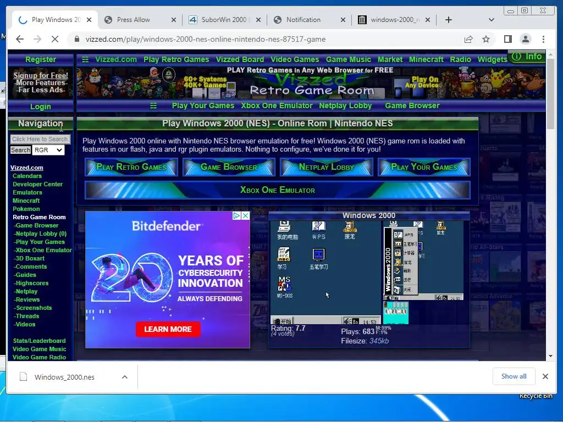The width and height of the screenshot is (563, 422).
Task: Close the windows-2000 archive tab
Action: click(428, 20)
